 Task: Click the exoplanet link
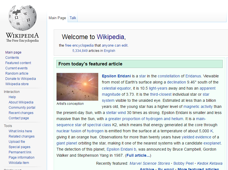(x=212, y=143)
